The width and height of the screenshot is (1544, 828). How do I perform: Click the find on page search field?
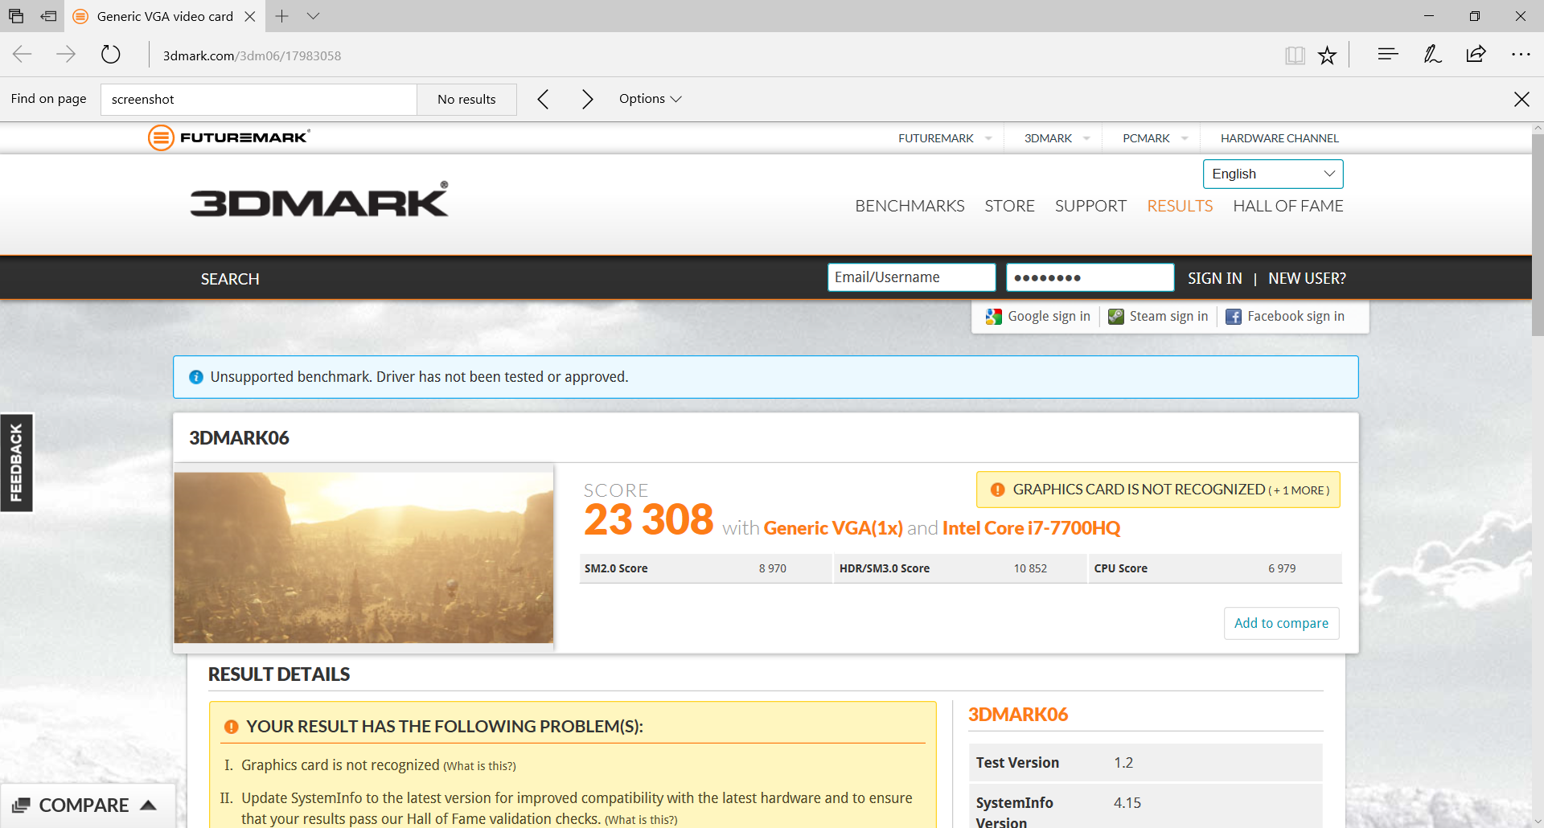(258, 100)
